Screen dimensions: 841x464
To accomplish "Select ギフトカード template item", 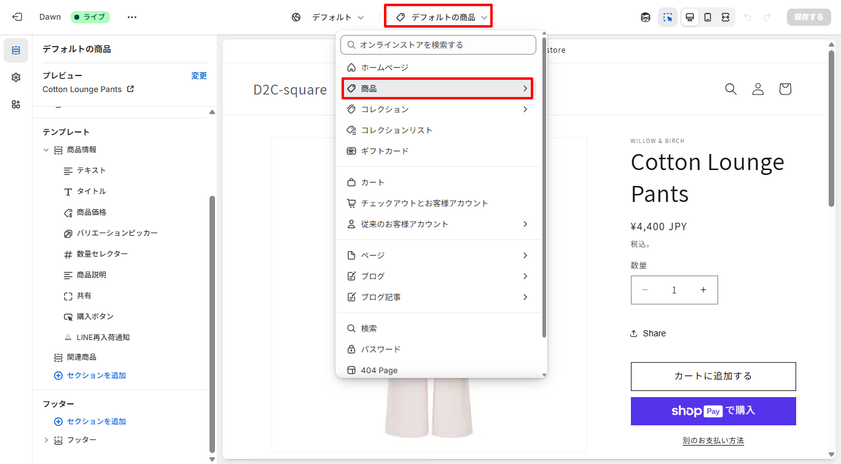I will (438, 151).
